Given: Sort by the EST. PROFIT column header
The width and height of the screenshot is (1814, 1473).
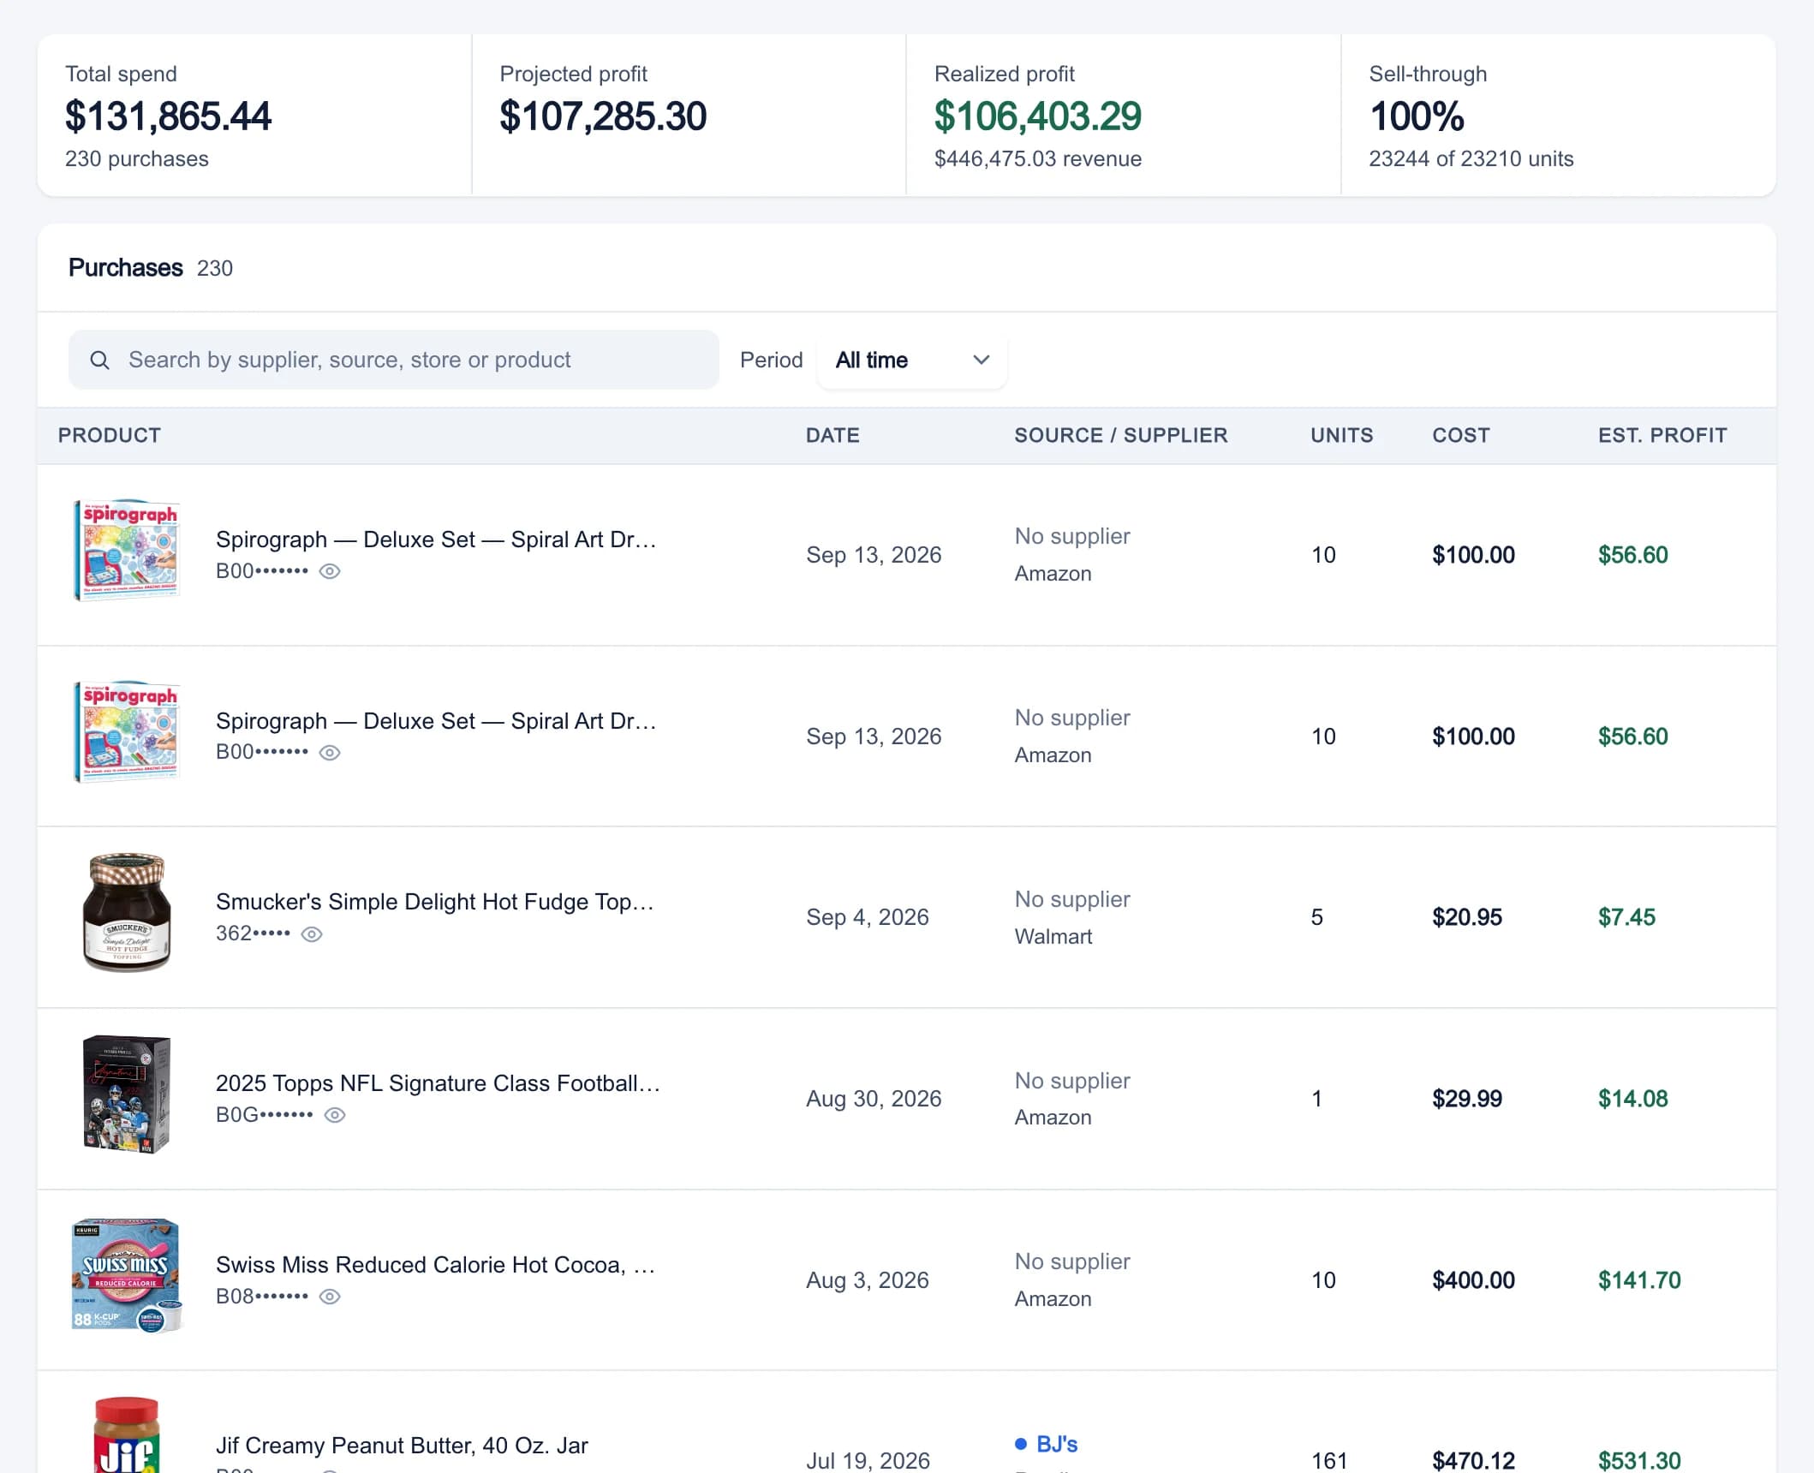Looking at the screenshot, I should click(1662, 435).
